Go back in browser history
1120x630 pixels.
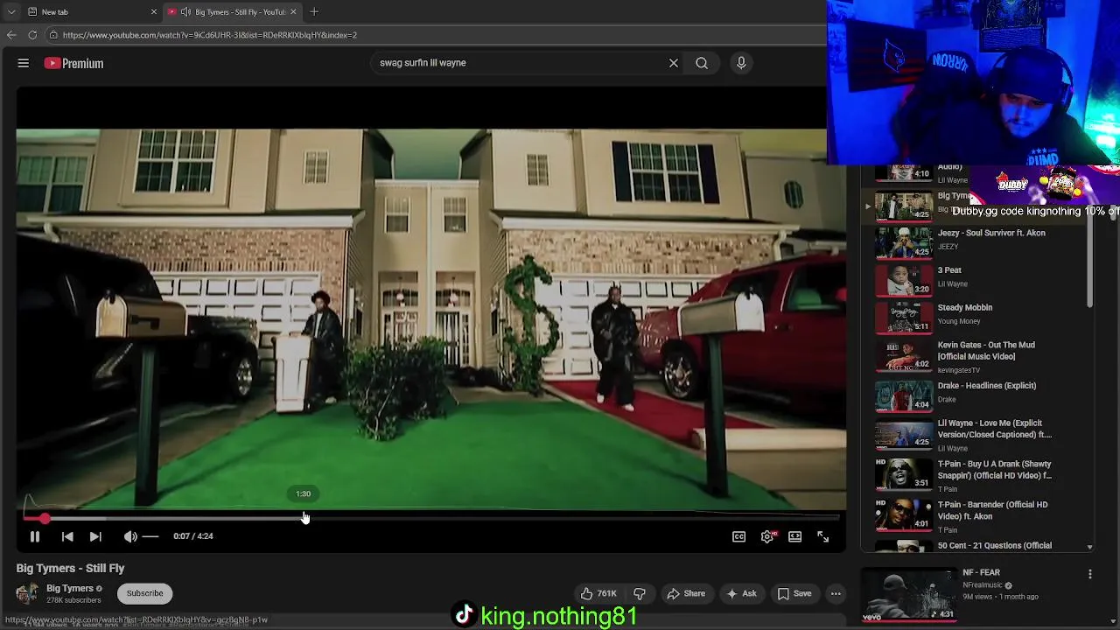[11, 35]
